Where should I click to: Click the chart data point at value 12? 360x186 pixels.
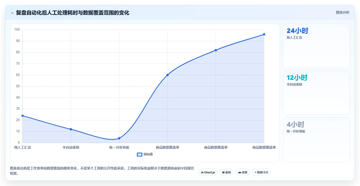(71, 129)
